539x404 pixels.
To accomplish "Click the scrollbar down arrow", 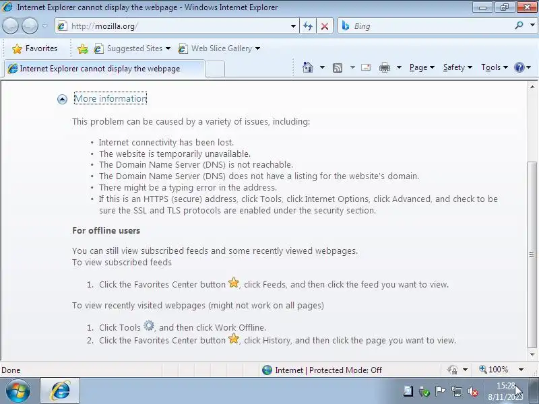I will (532, 355).
